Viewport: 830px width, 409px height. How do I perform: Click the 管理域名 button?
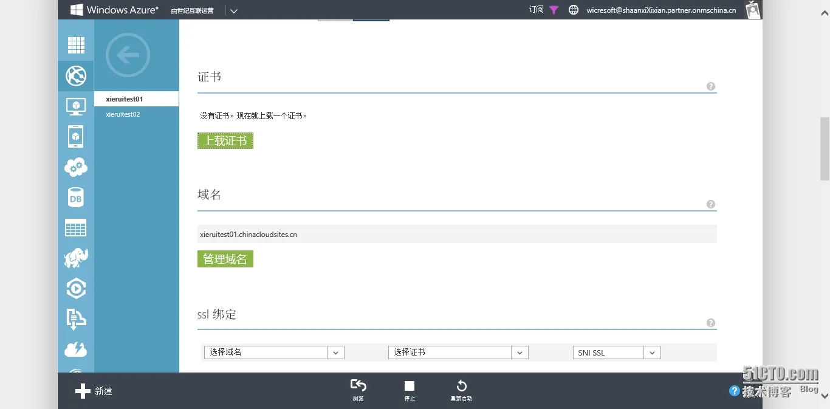225,259
